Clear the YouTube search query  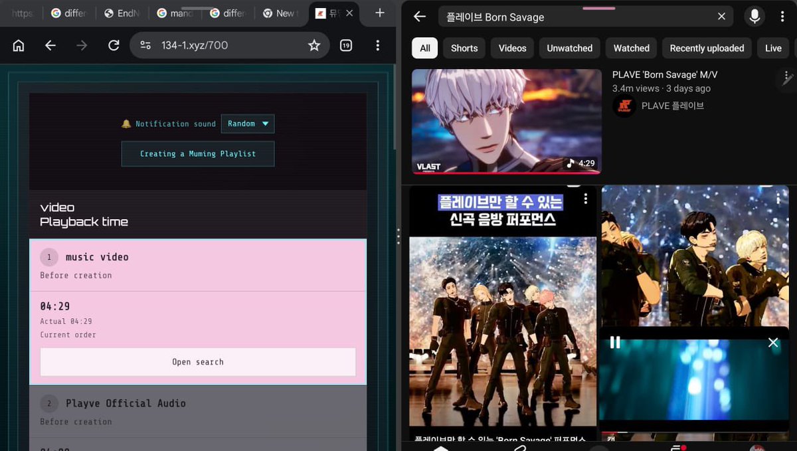tap(722, 17)
